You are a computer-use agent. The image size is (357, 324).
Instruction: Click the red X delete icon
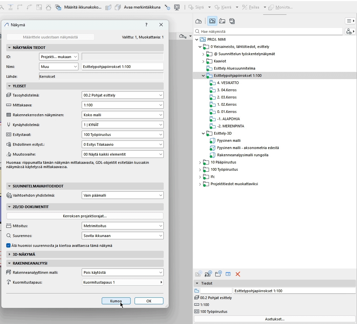point(238,274)
